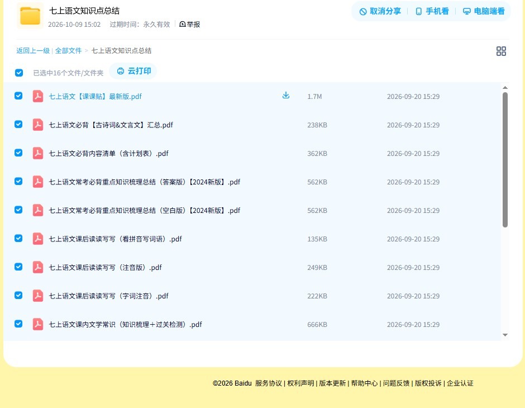The width and height of the screenshot is (525, 408).
Task: Click the scrollbar down arrow
Action: click(x=505, y=335)
